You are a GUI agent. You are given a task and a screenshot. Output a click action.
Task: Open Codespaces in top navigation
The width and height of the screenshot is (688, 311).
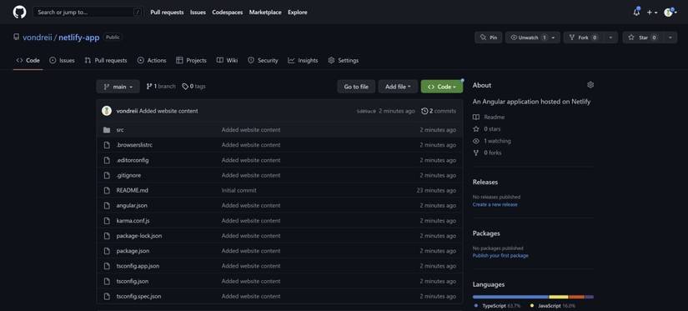[228, 13]
